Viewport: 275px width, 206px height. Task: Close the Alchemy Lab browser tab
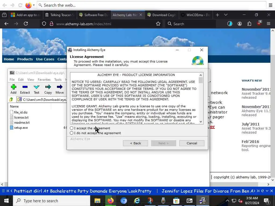coord(141,15)
